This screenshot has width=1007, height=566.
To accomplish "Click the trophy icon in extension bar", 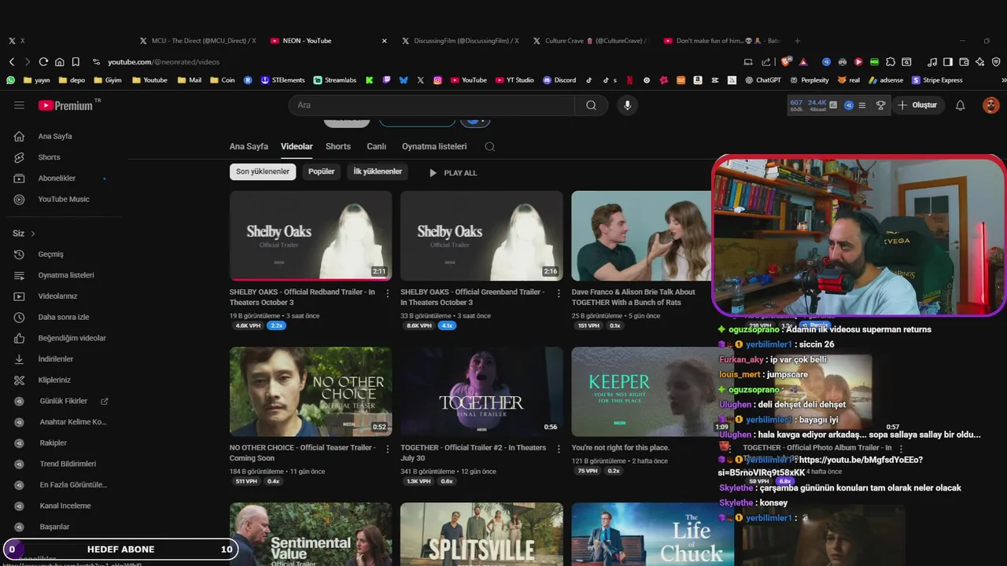I will (x=880, y=105).
